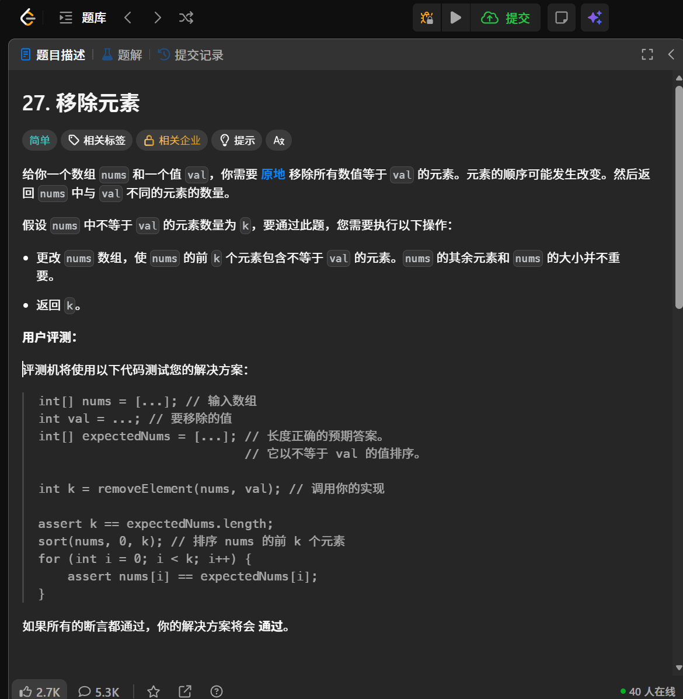Show 提示 hint button

tap(237, 140)
